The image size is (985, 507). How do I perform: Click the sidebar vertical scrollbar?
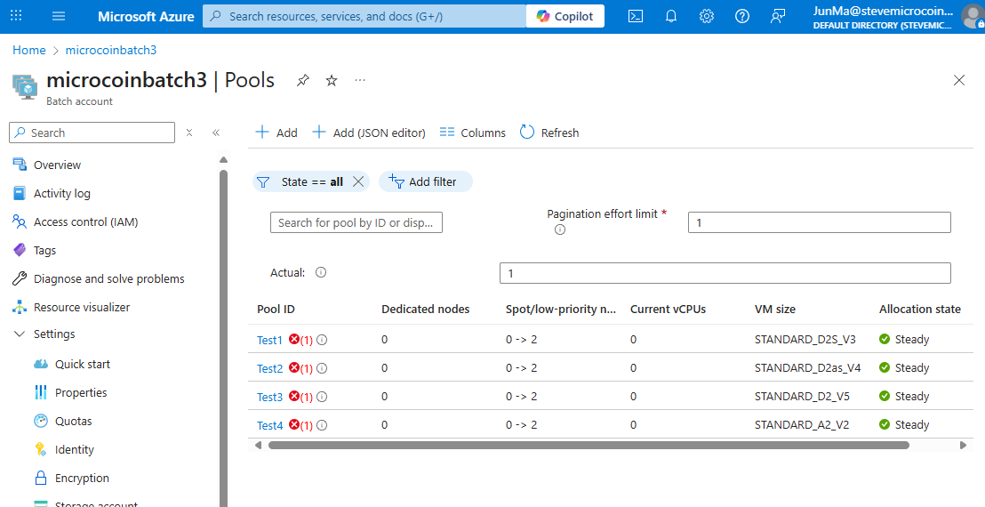[223, 337]
